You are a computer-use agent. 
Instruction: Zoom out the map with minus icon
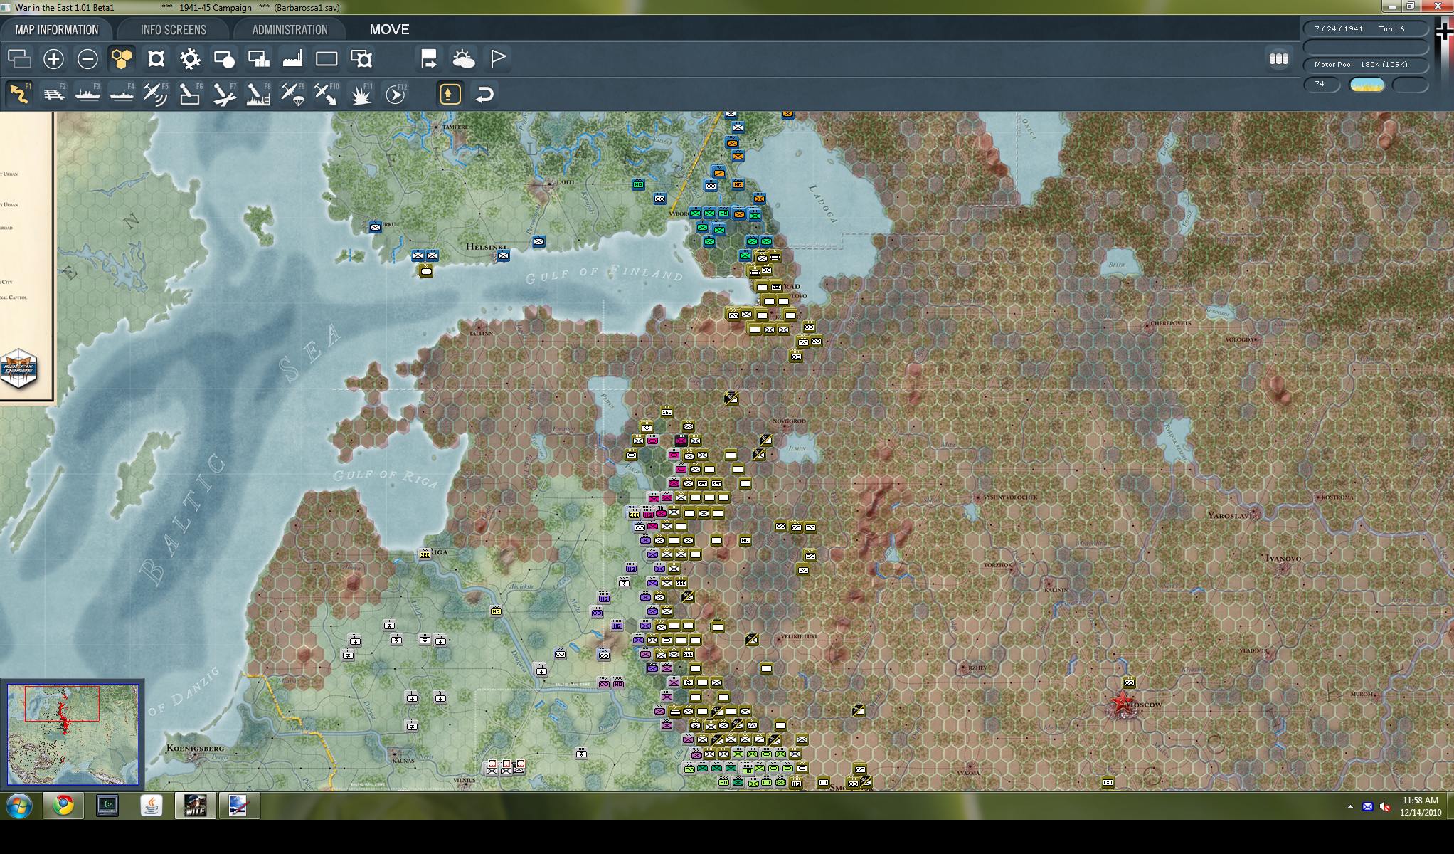(87, 58)
